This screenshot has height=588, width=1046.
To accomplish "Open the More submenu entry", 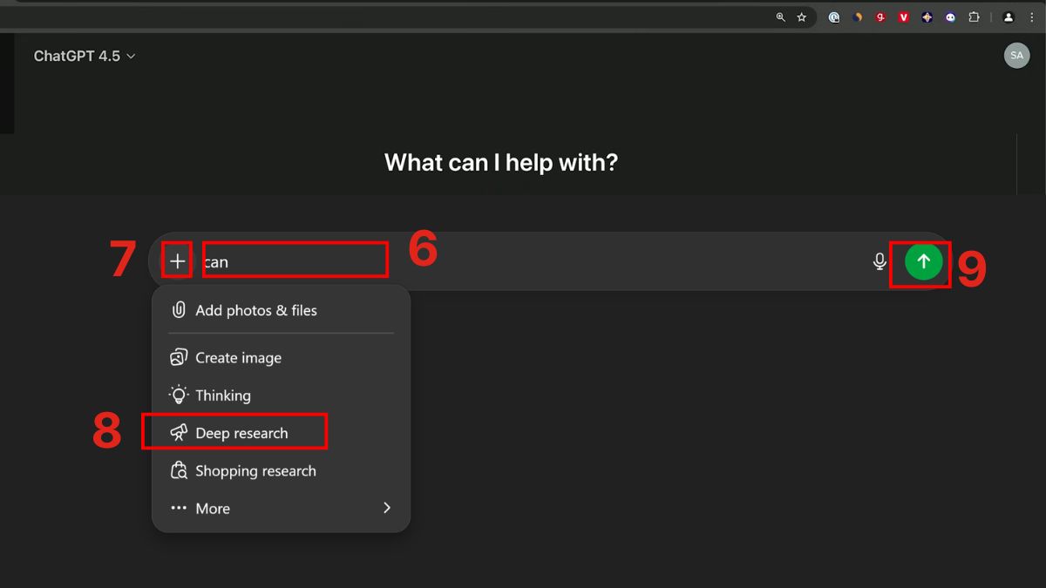I will (x=281, y=508).
